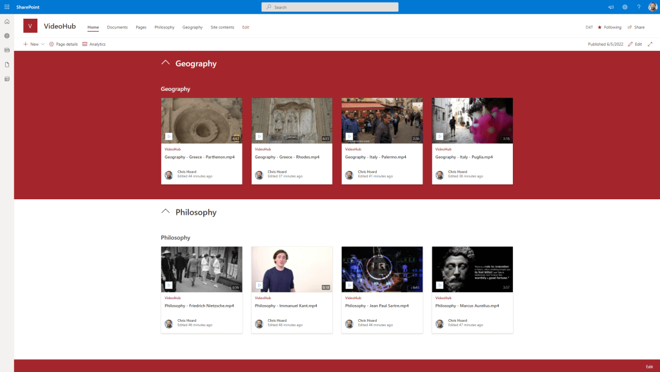660x372 pixels.
Task: Collapse the Geography section chevron
Action: [166, 63]
